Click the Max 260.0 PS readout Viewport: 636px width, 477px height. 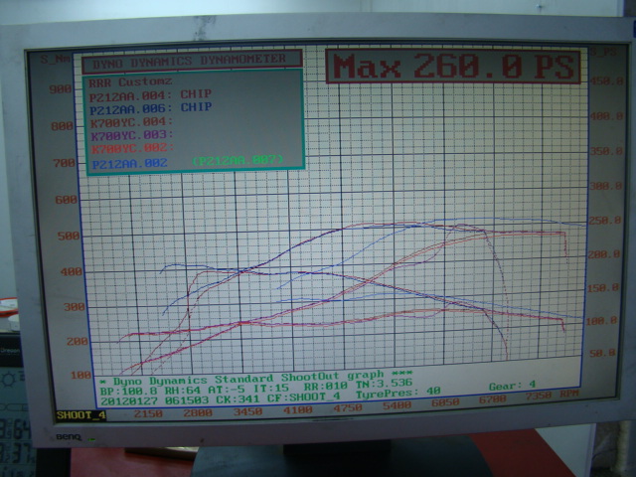pyautogui.click(x=453, y=66)
